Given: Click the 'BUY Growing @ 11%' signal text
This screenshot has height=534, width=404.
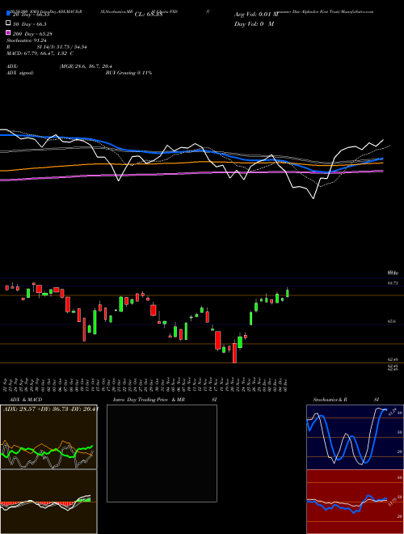Looking at the screenshot, I should pos(128,73).
